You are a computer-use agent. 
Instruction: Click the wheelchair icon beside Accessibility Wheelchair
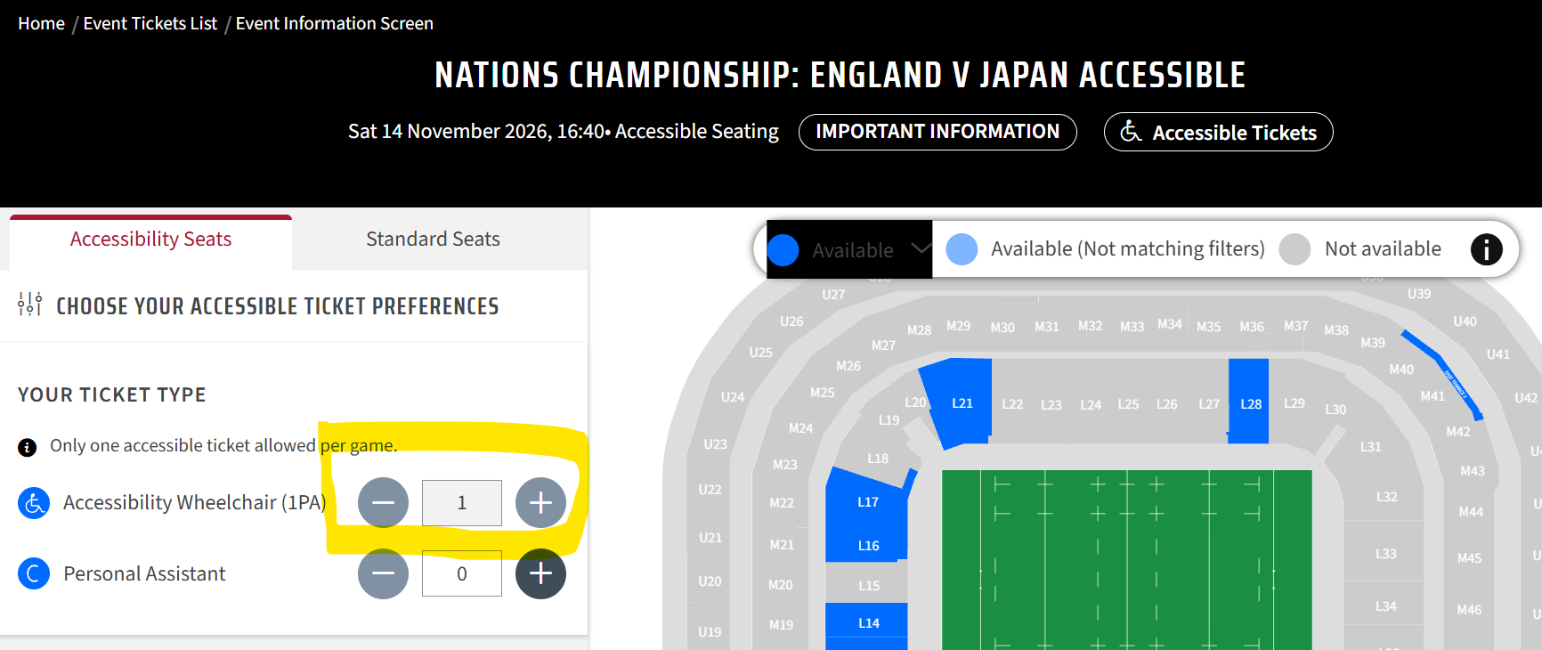pyautogui.click(x=34, y=503)
